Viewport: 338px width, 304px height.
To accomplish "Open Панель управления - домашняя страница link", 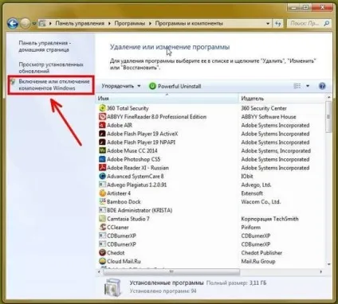I will [x=45, y=46].
